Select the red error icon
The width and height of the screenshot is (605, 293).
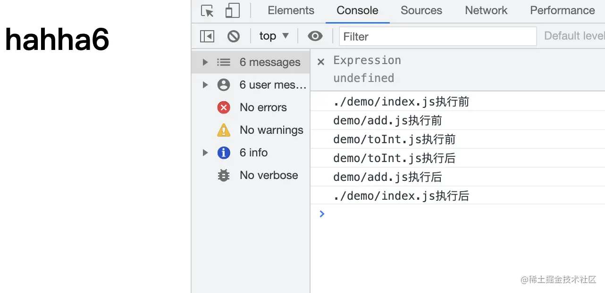point(224,107)
